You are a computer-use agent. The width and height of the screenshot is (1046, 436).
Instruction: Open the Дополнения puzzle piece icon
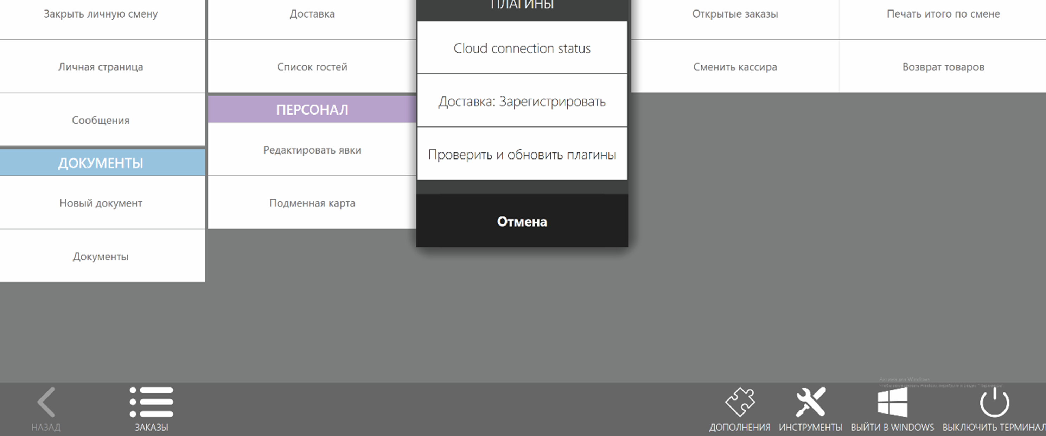739,402
